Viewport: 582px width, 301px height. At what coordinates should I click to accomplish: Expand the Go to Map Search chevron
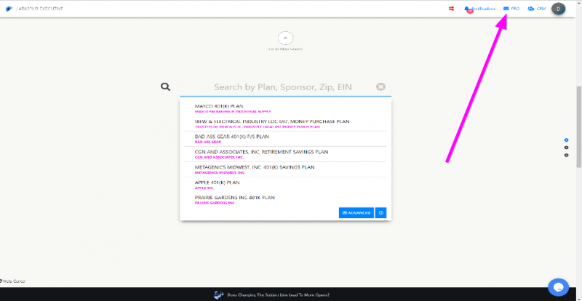click(x=285, y=38)
